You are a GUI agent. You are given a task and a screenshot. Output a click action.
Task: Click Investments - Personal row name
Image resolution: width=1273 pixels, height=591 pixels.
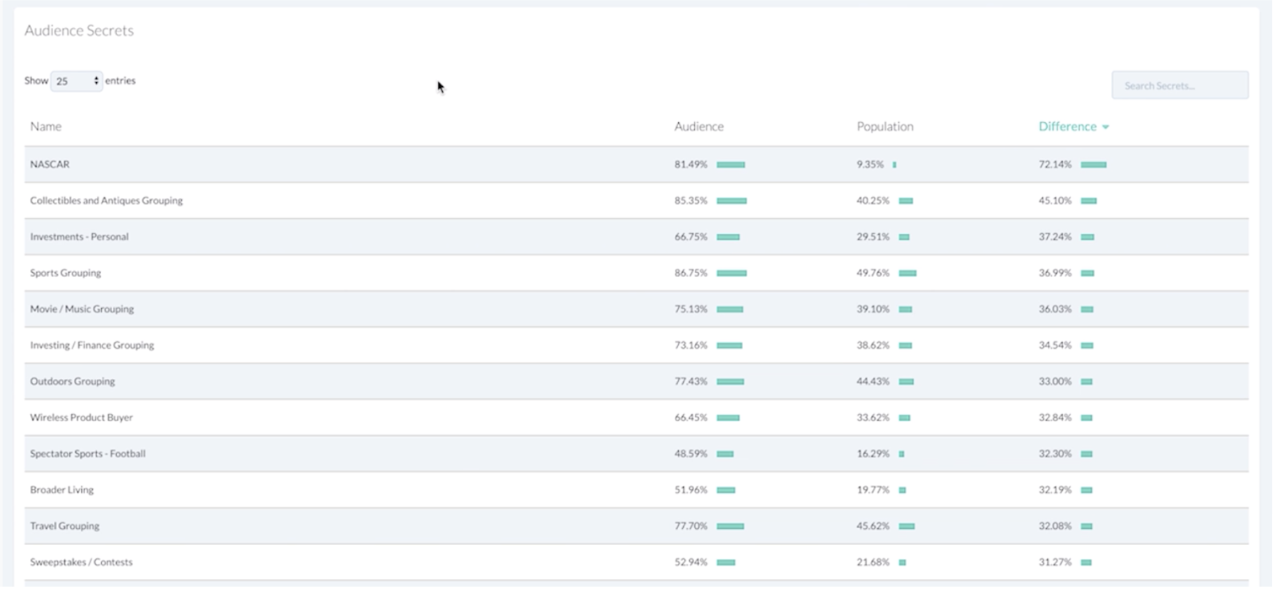[x=79, y=237]
